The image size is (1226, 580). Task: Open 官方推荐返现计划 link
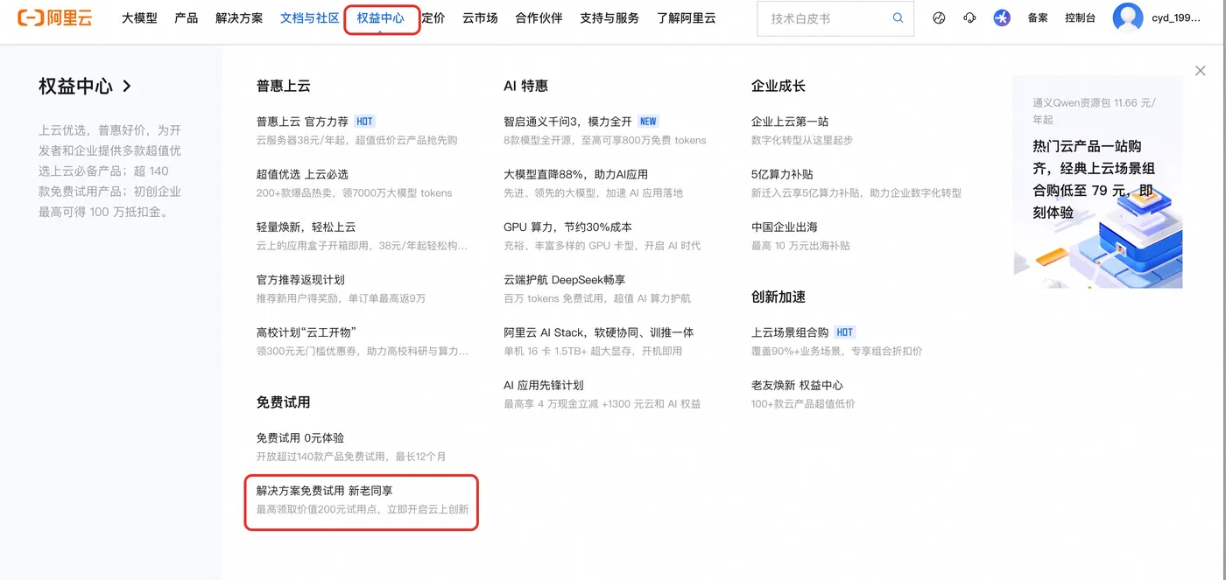pyautogui.click(x=300, y=280)
